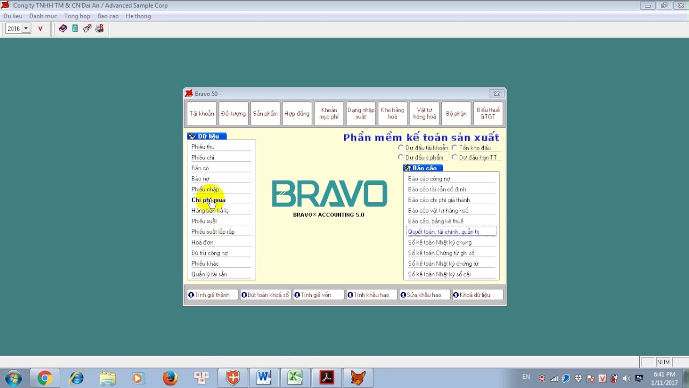Open the He thong menu
This screenshot has height=388, width=689.
(138, 16)
